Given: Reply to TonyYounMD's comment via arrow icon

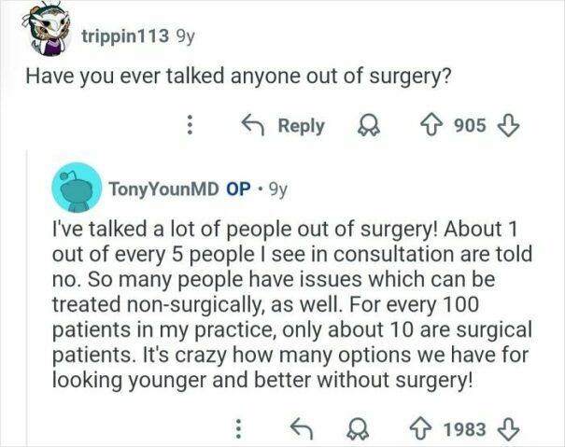Looking at the screenshot, I should (x=302, y=429).
